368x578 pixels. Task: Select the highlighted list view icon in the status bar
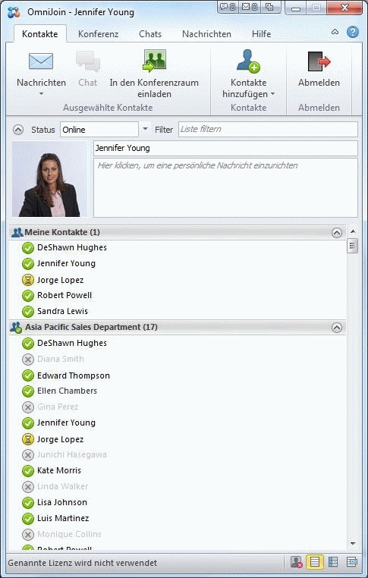tap(315, 562)
